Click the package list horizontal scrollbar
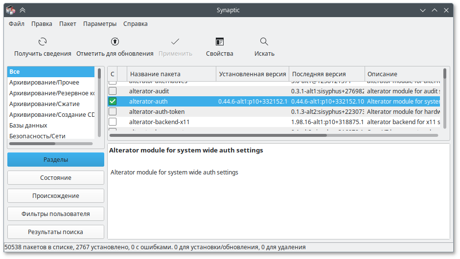The height and width of the screenshot is (259, 460). (x=274, y=135)
